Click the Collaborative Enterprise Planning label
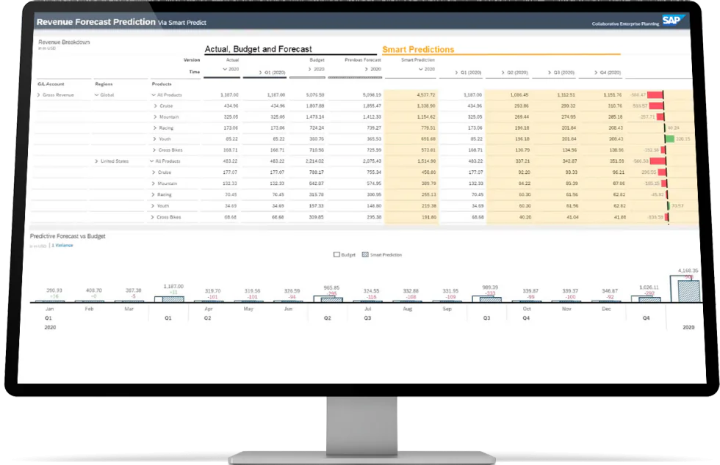The height and width of the screenshot is (465, 720). pos(625,24)
